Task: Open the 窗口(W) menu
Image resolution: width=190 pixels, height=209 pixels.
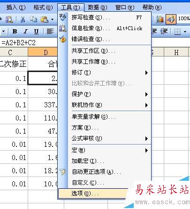Action: (x=125, y=8)
